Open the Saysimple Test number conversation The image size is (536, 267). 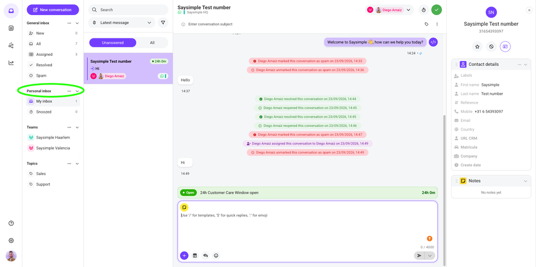tap(128, 68)
